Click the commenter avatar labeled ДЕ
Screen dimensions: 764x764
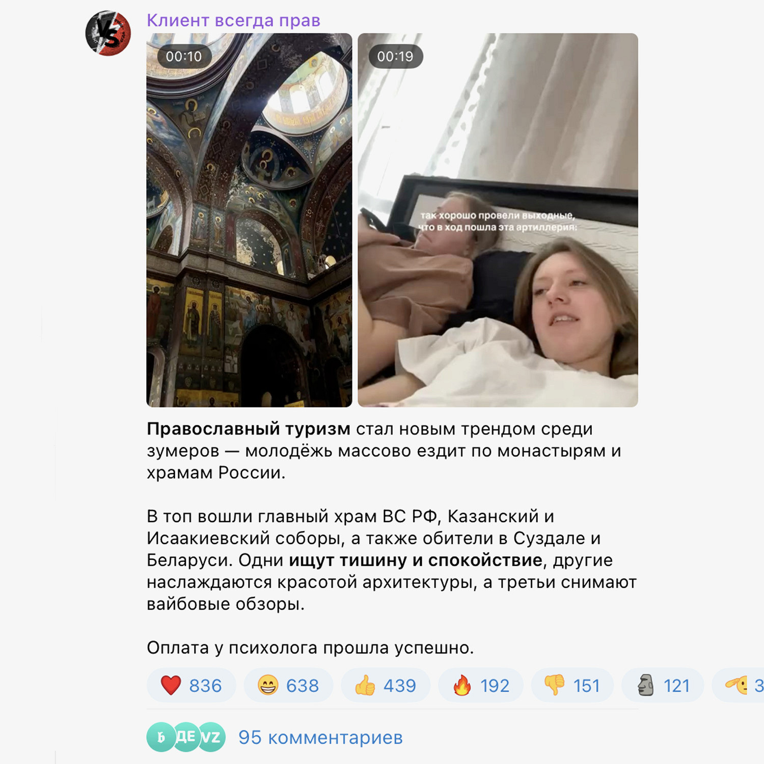pos(186,737)
